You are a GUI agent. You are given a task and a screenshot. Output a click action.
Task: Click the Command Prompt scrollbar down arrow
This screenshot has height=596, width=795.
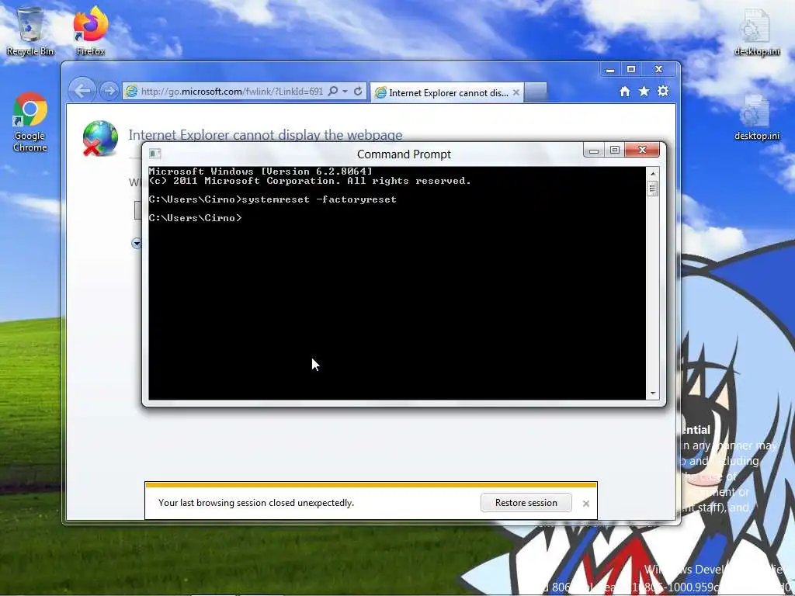point(652,393)
